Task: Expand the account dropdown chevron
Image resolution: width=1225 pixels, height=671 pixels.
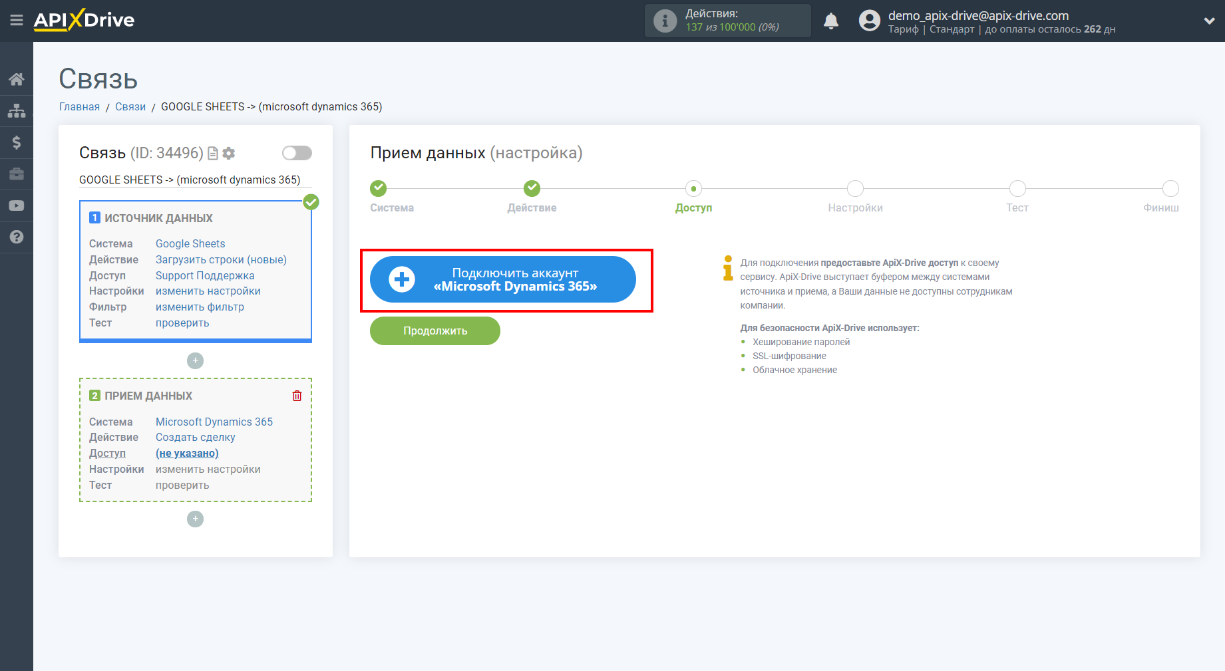Action: point(1209,21)
